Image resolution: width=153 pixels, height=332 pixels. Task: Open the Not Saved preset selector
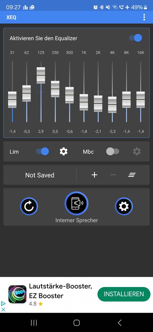tap(40, 175)
